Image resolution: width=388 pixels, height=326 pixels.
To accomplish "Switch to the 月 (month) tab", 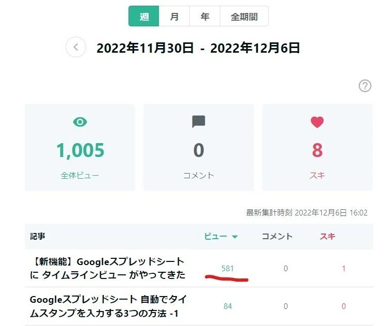I will [x=174, y=17].
